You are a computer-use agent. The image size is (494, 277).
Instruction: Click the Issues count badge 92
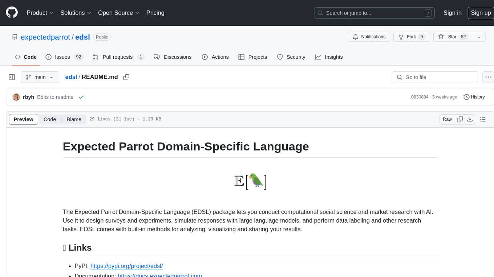pos(78,57)
